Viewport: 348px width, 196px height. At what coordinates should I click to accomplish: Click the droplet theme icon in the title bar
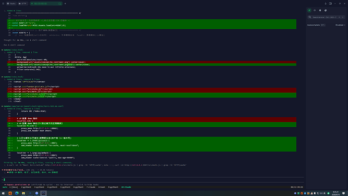coord(326,4)
